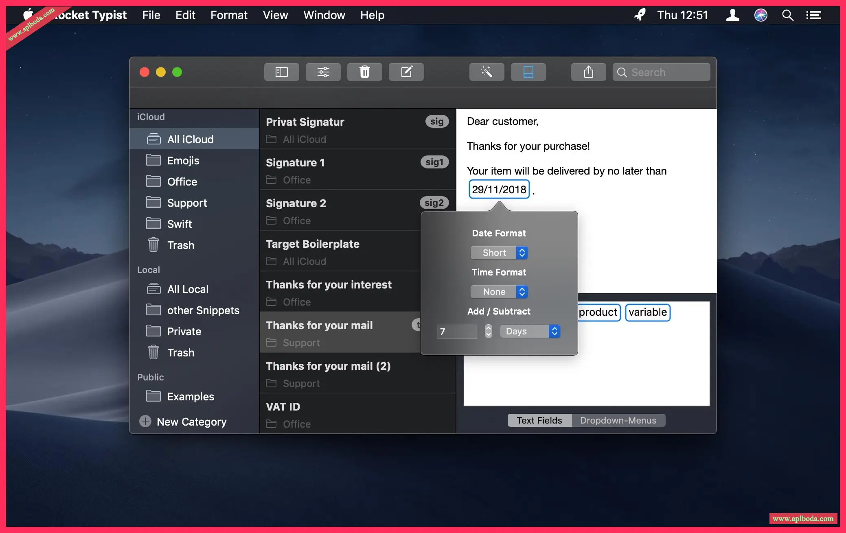Image resolution: width=846 pixels, height=533 pixels.
Task: Select the All Local category
Action: pos(194,289)
